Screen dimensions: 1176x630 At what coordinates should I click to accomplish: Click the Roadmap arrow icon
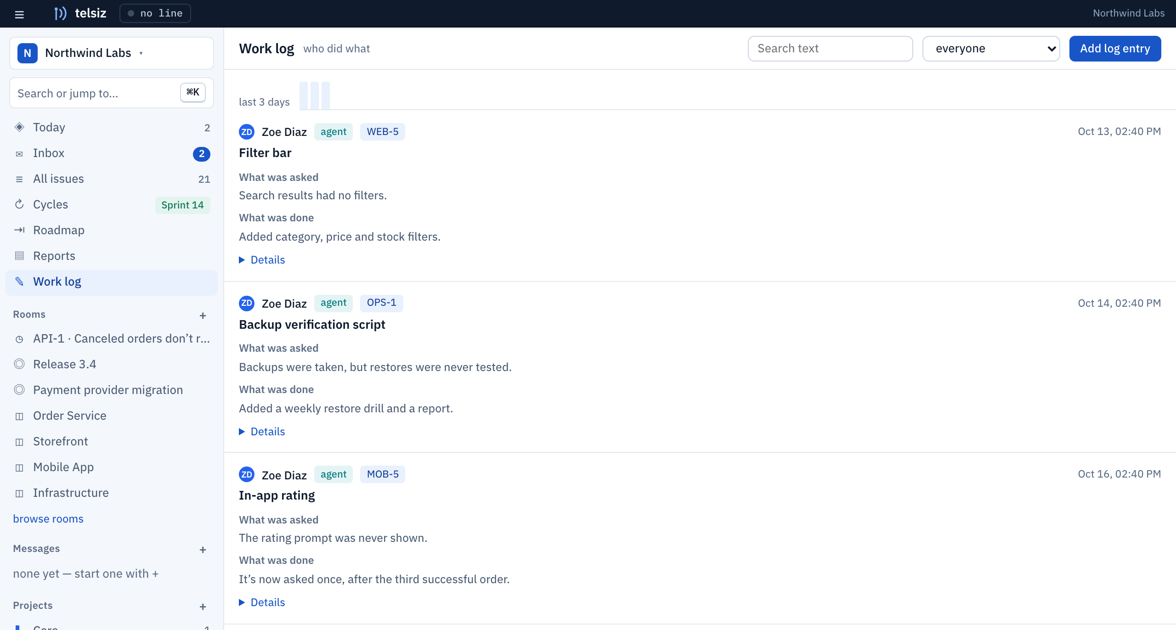click(19, 230)
